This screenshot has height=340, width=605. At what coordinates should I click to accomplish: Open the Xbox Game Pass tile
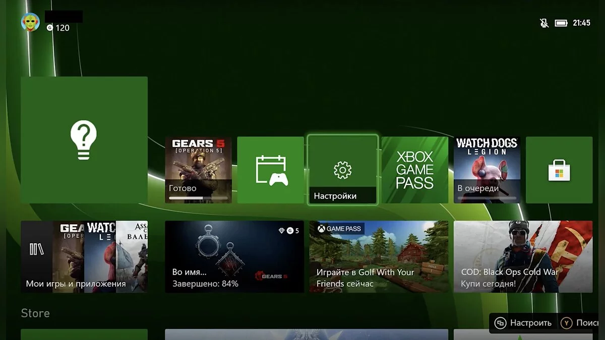414,170
